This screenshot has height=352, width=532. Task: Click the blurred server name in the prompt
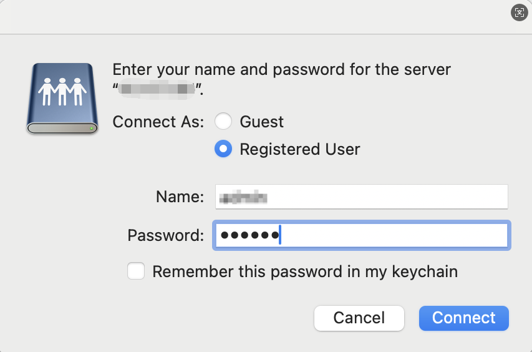[159, 89]
